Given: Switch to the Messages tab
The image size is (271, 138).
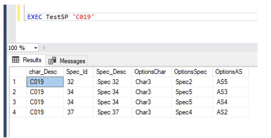Looking at the screenshot, I should click(67, 61).
